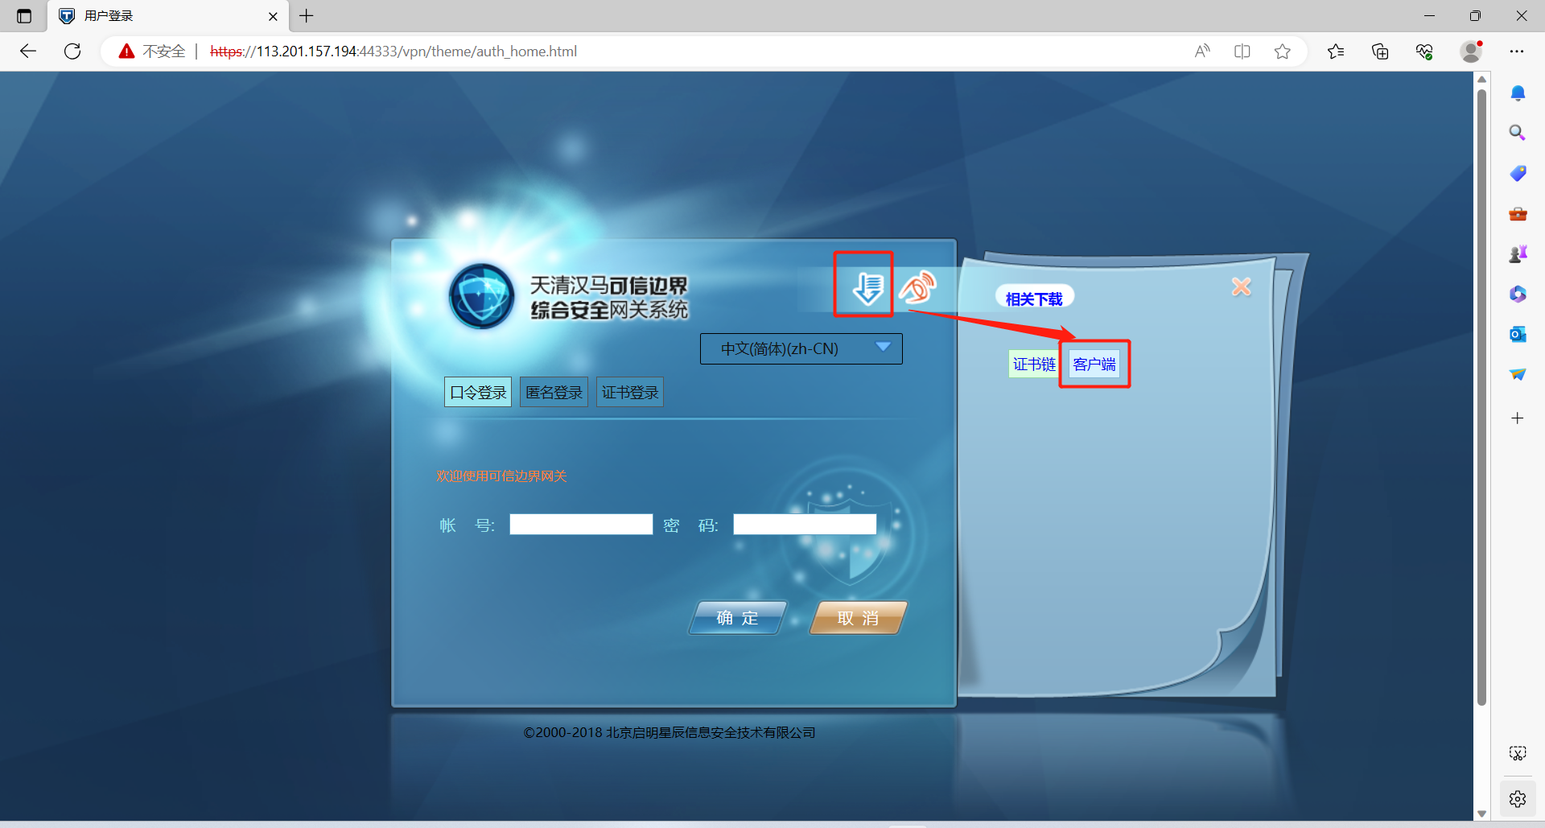
Task: Close the related downloads panel
Action: (1241, 286)
